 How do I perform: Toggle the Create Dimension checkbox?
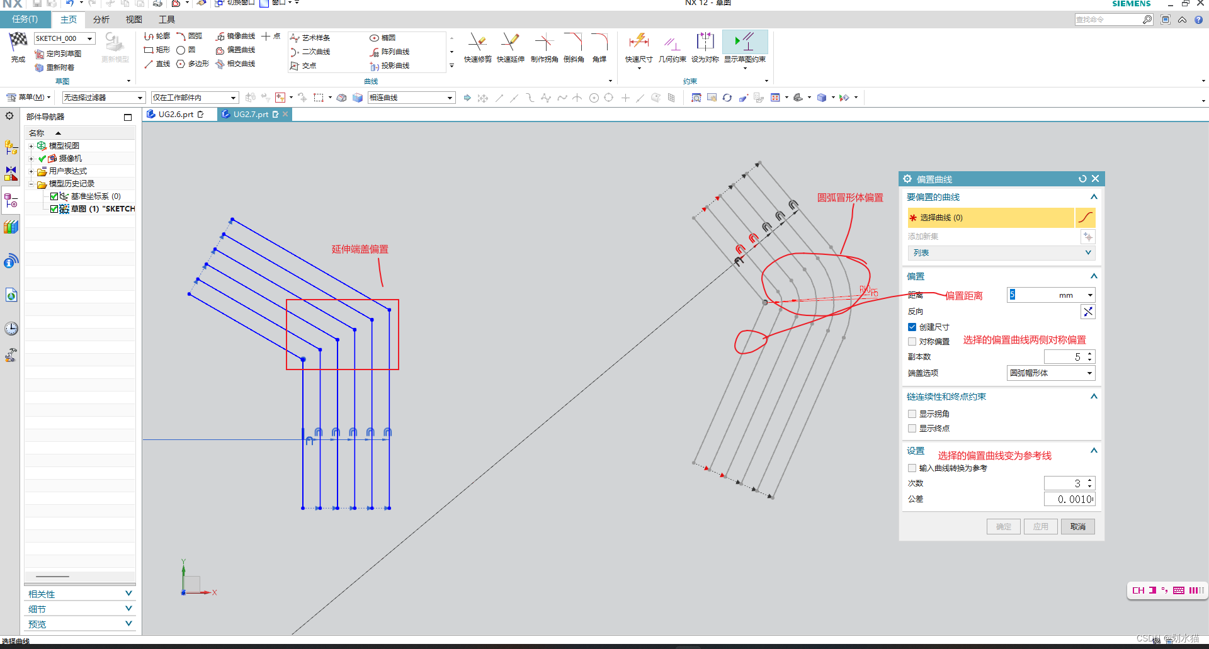912,327
